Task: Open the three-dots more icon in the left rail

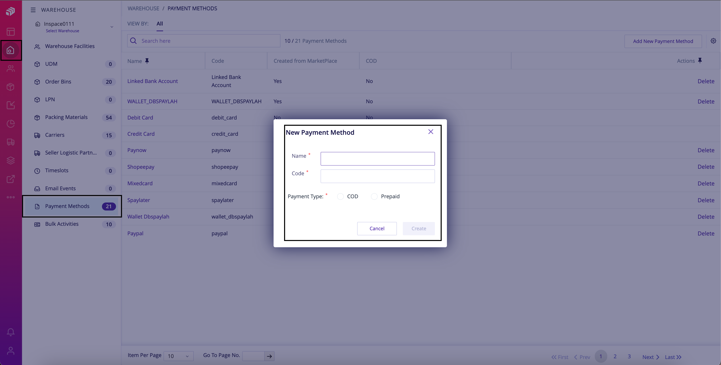Action: point(11,197)
